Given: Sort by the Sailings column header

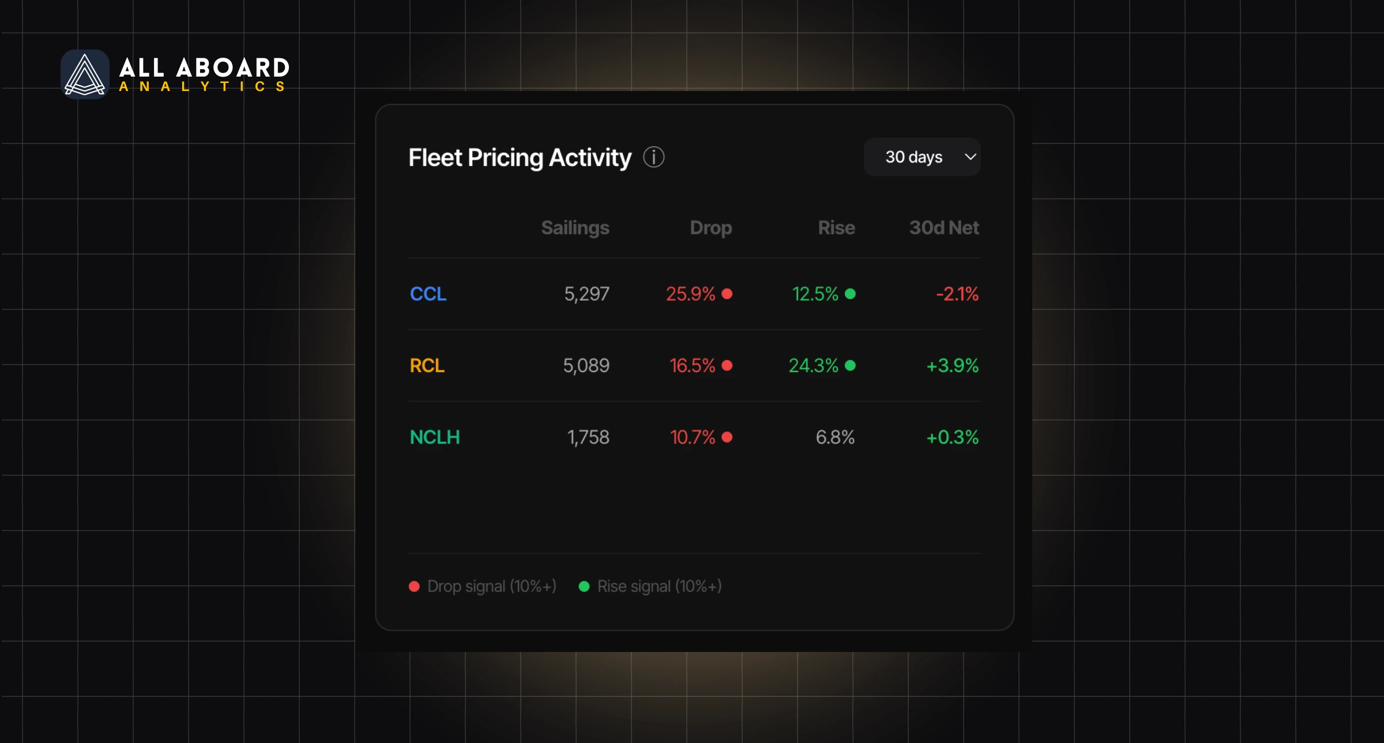Looking at the screenshot, I should 575,228.
